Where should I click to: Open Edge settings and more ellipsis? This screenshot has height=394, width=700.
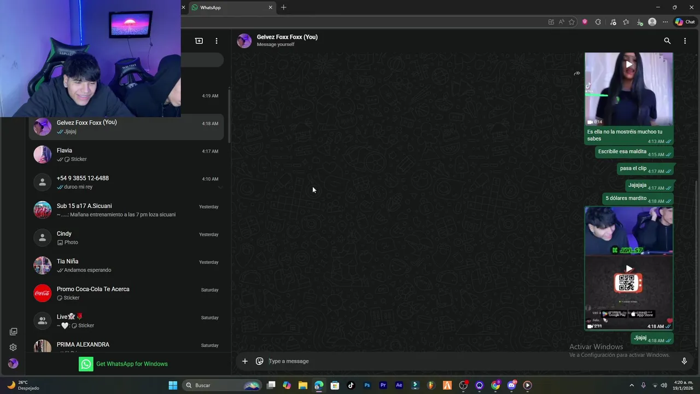[x=665, y=22]
